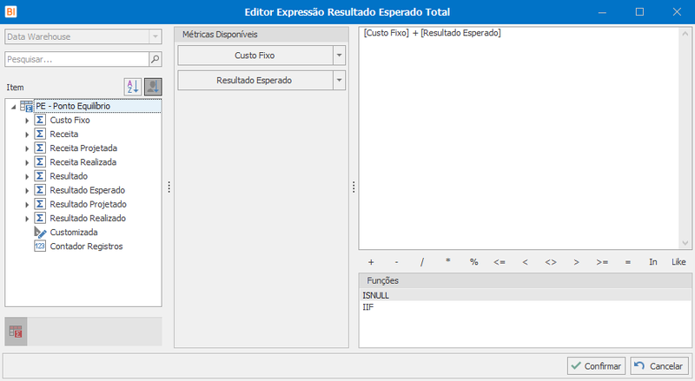Insert the not-equal operator

[x=551, y=262]
